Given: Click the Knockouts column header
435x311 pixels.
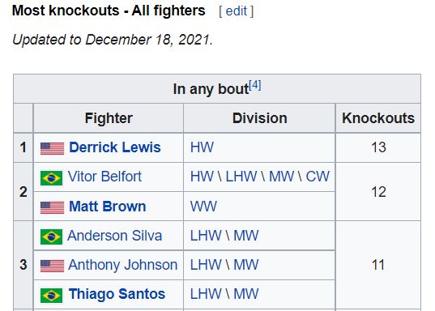Looking at the screenshot, I should pos(378,118).
